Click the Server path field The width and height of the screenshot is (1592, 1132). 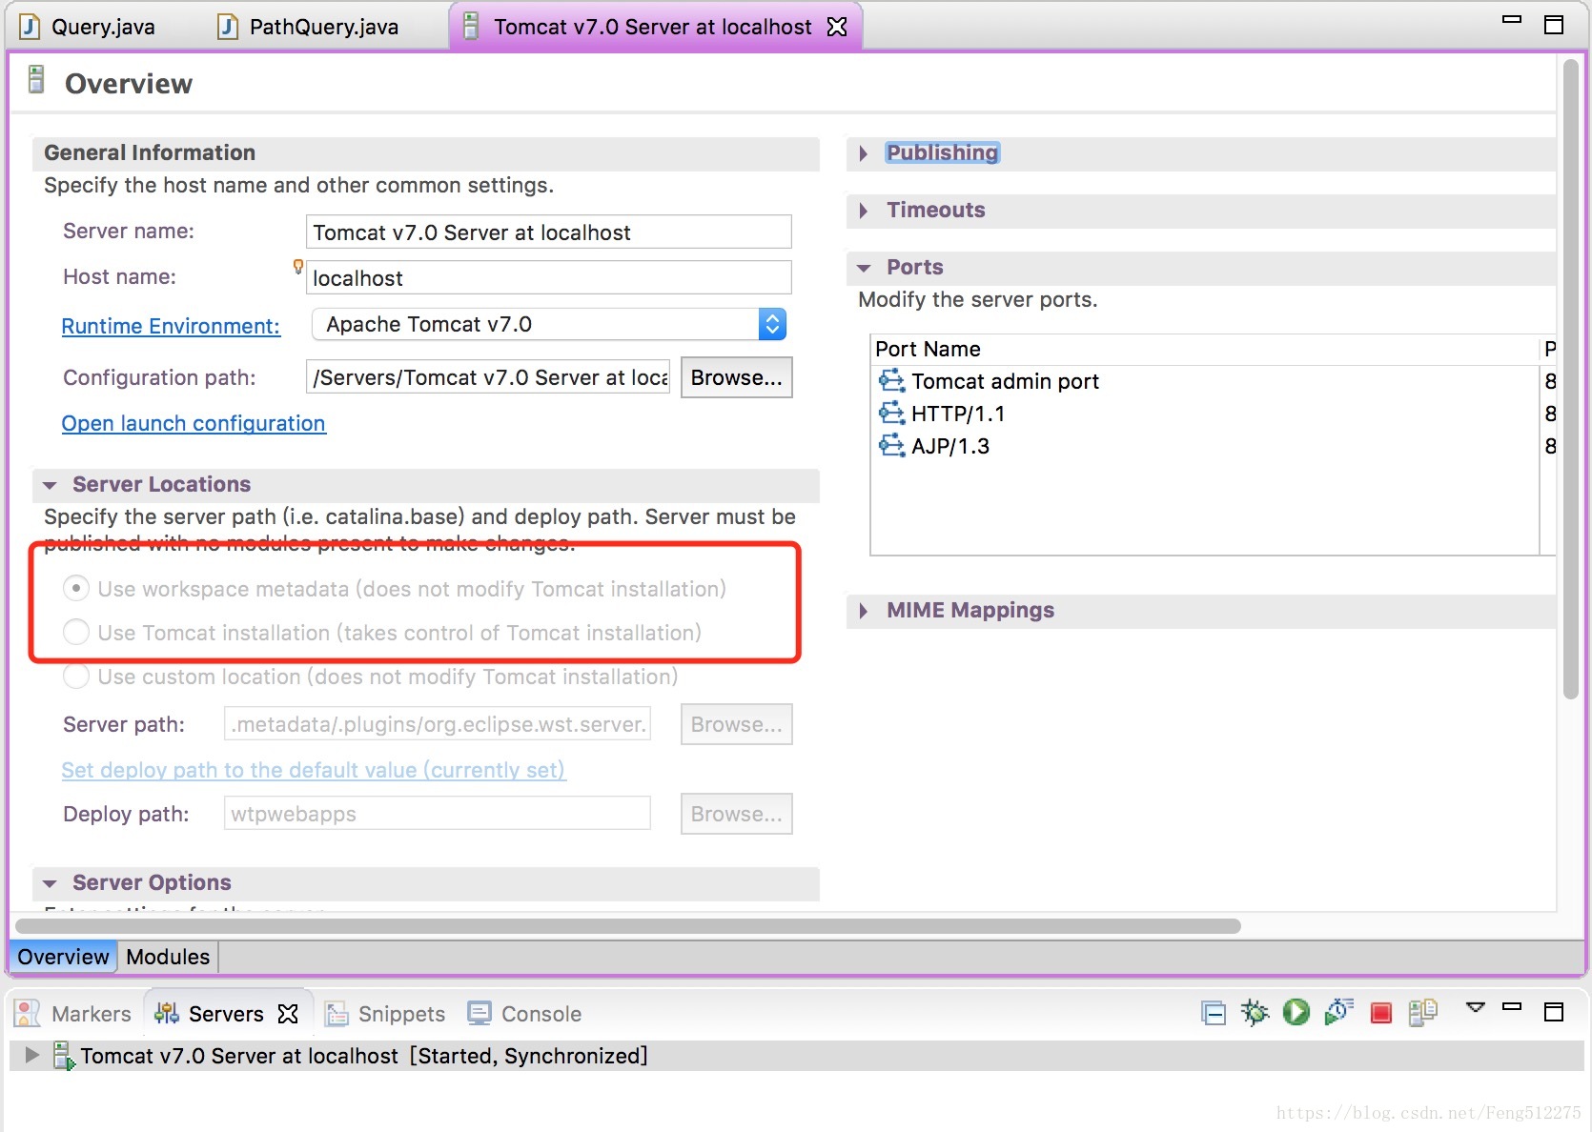pos(438,724)
